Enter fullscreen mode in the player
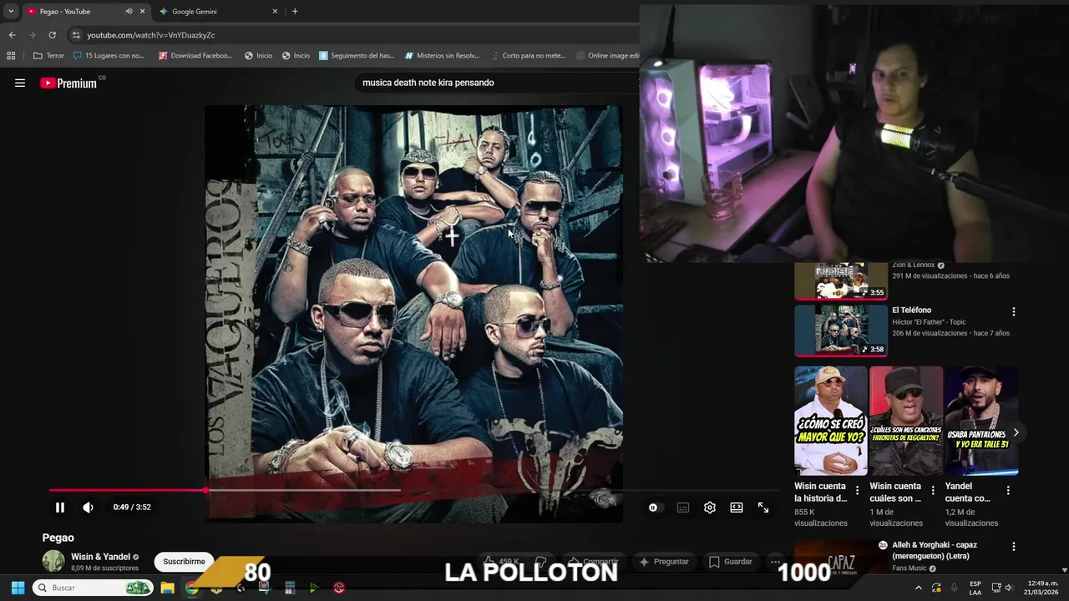 pyautogui.click(x=763, y=508)
